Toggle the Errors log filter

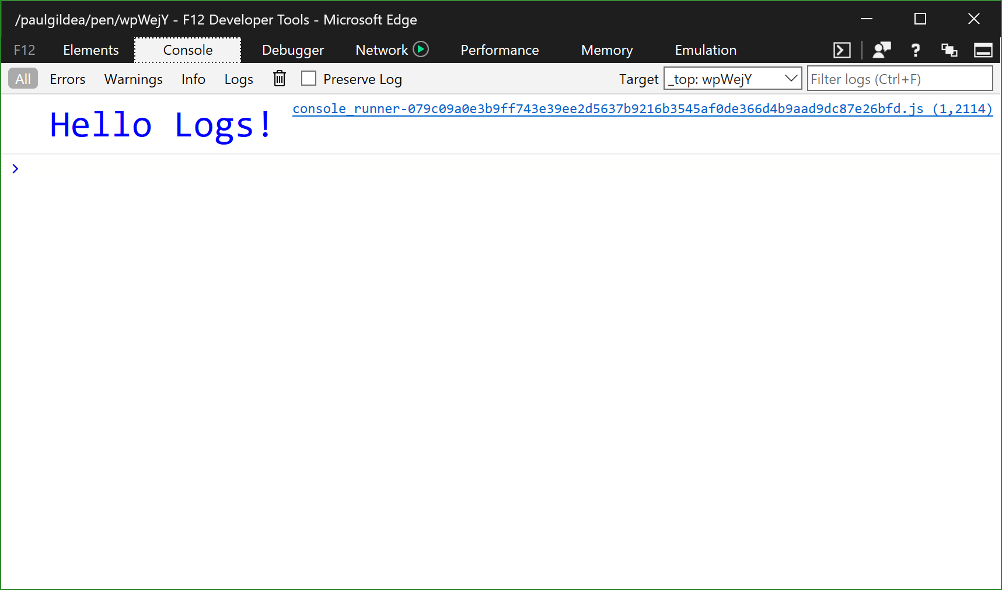point(67,79)
